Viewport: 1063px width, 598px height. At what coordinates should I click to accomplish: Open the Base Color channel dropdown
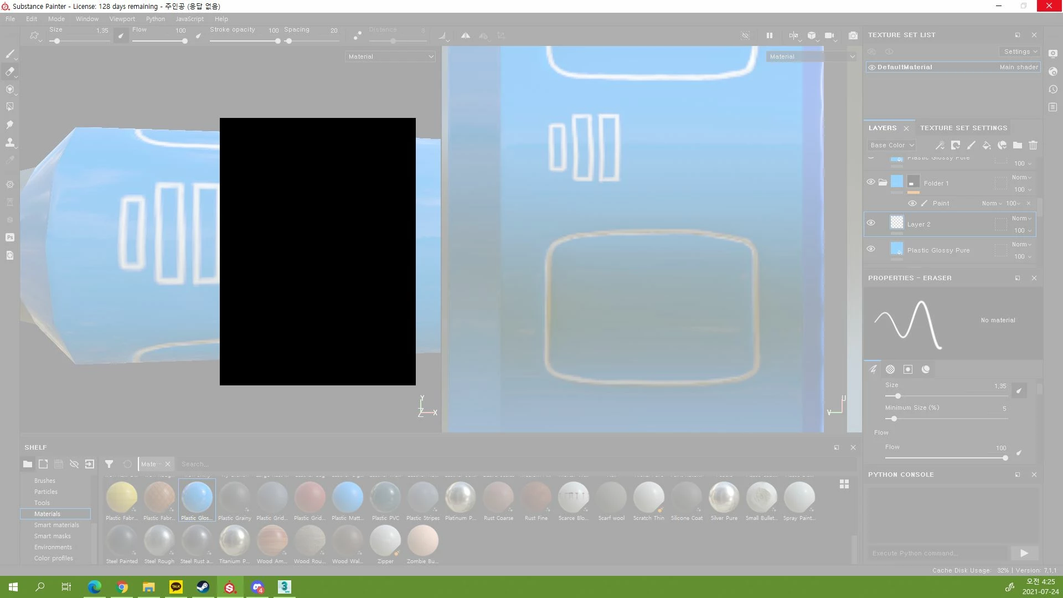892,145
